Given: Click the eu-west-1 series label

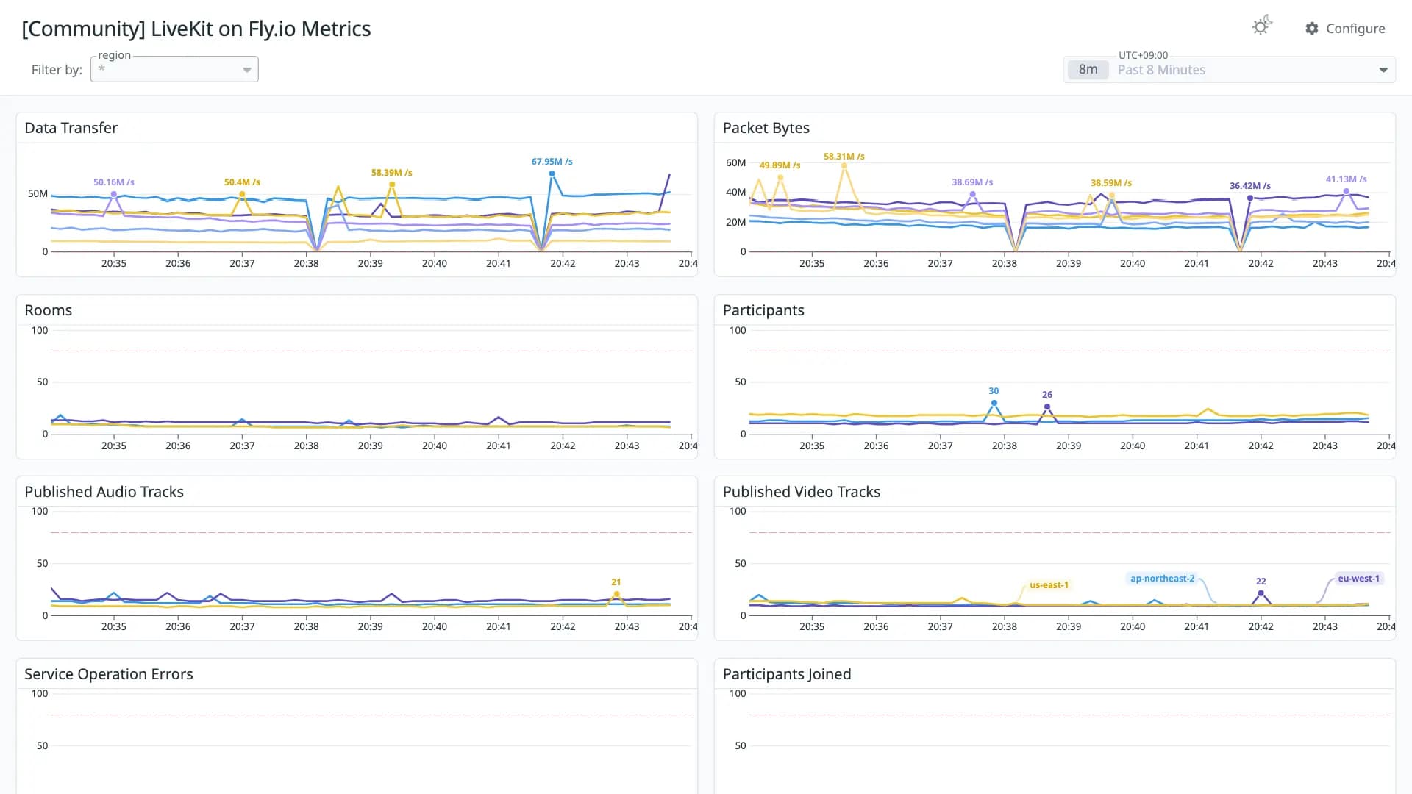Looking at the screenshot, I should 1358,579.
